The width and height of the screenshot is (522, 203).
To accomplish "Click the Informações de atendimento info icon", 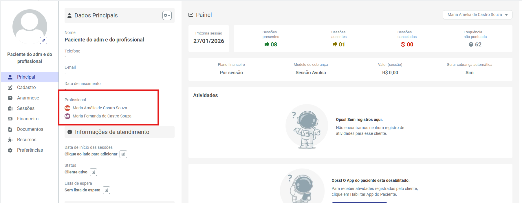I will (x=70, y=132).
